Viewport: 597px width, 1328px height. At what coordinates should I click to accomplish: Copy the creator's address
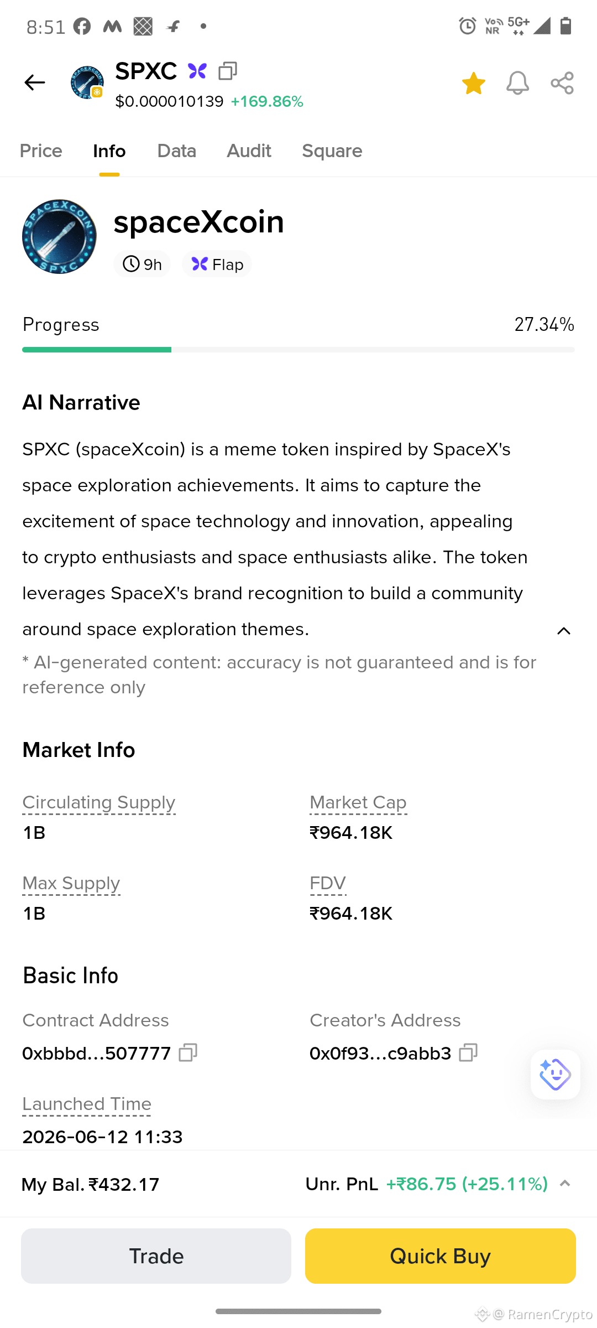click(x=468, y=1052)
